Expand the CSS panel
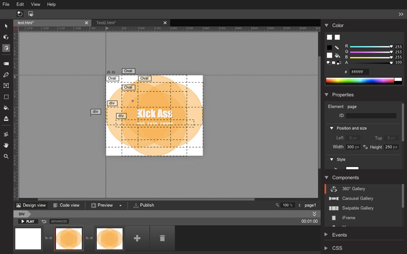The image size is (407, 254). coord(326,248)
